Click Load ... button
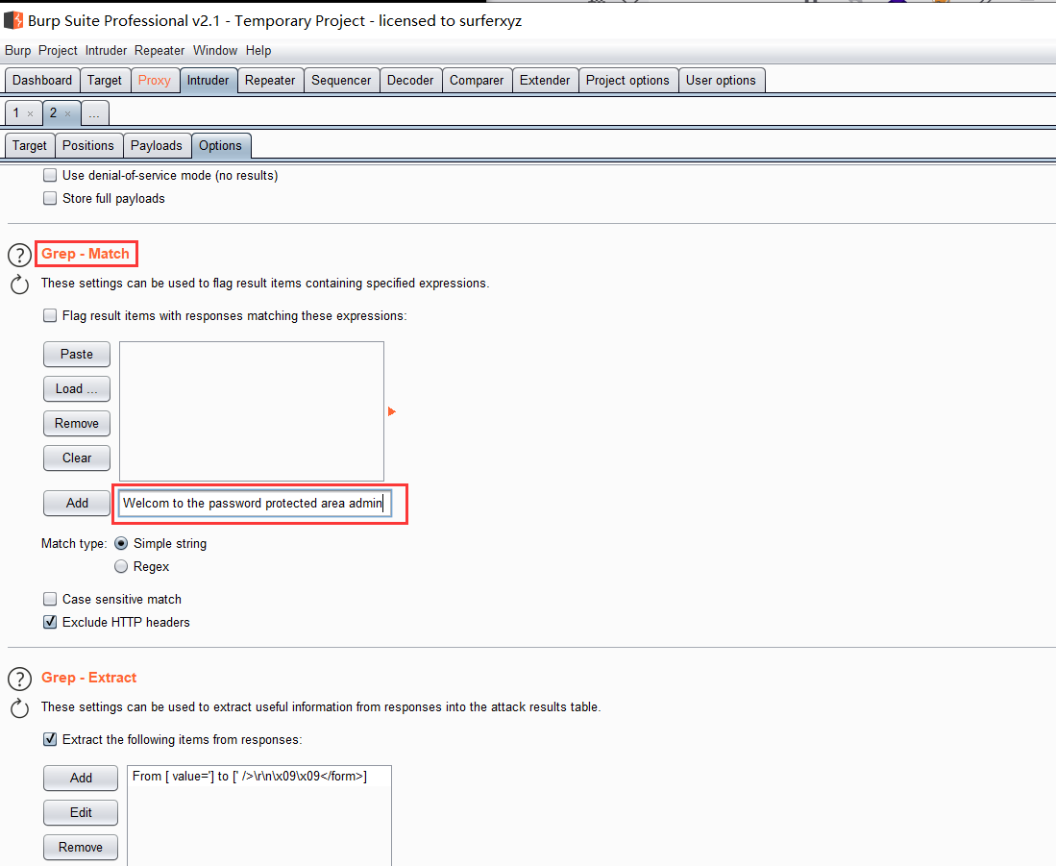The image size is (1056, 866). [x=77, y=388]
